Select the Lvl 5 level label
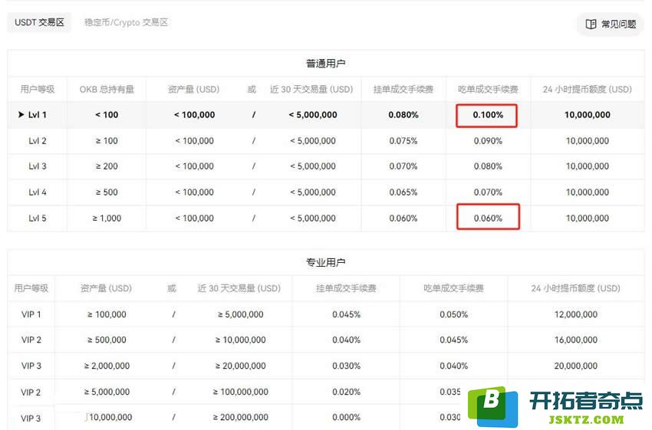 pyautogui.click(x=38, y=218)
